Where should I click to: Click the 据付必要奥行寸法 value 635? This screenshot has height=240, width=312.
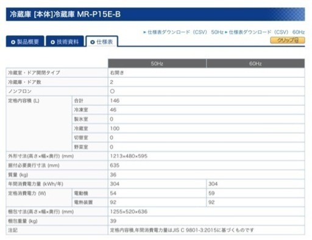(x=115, y=165)
